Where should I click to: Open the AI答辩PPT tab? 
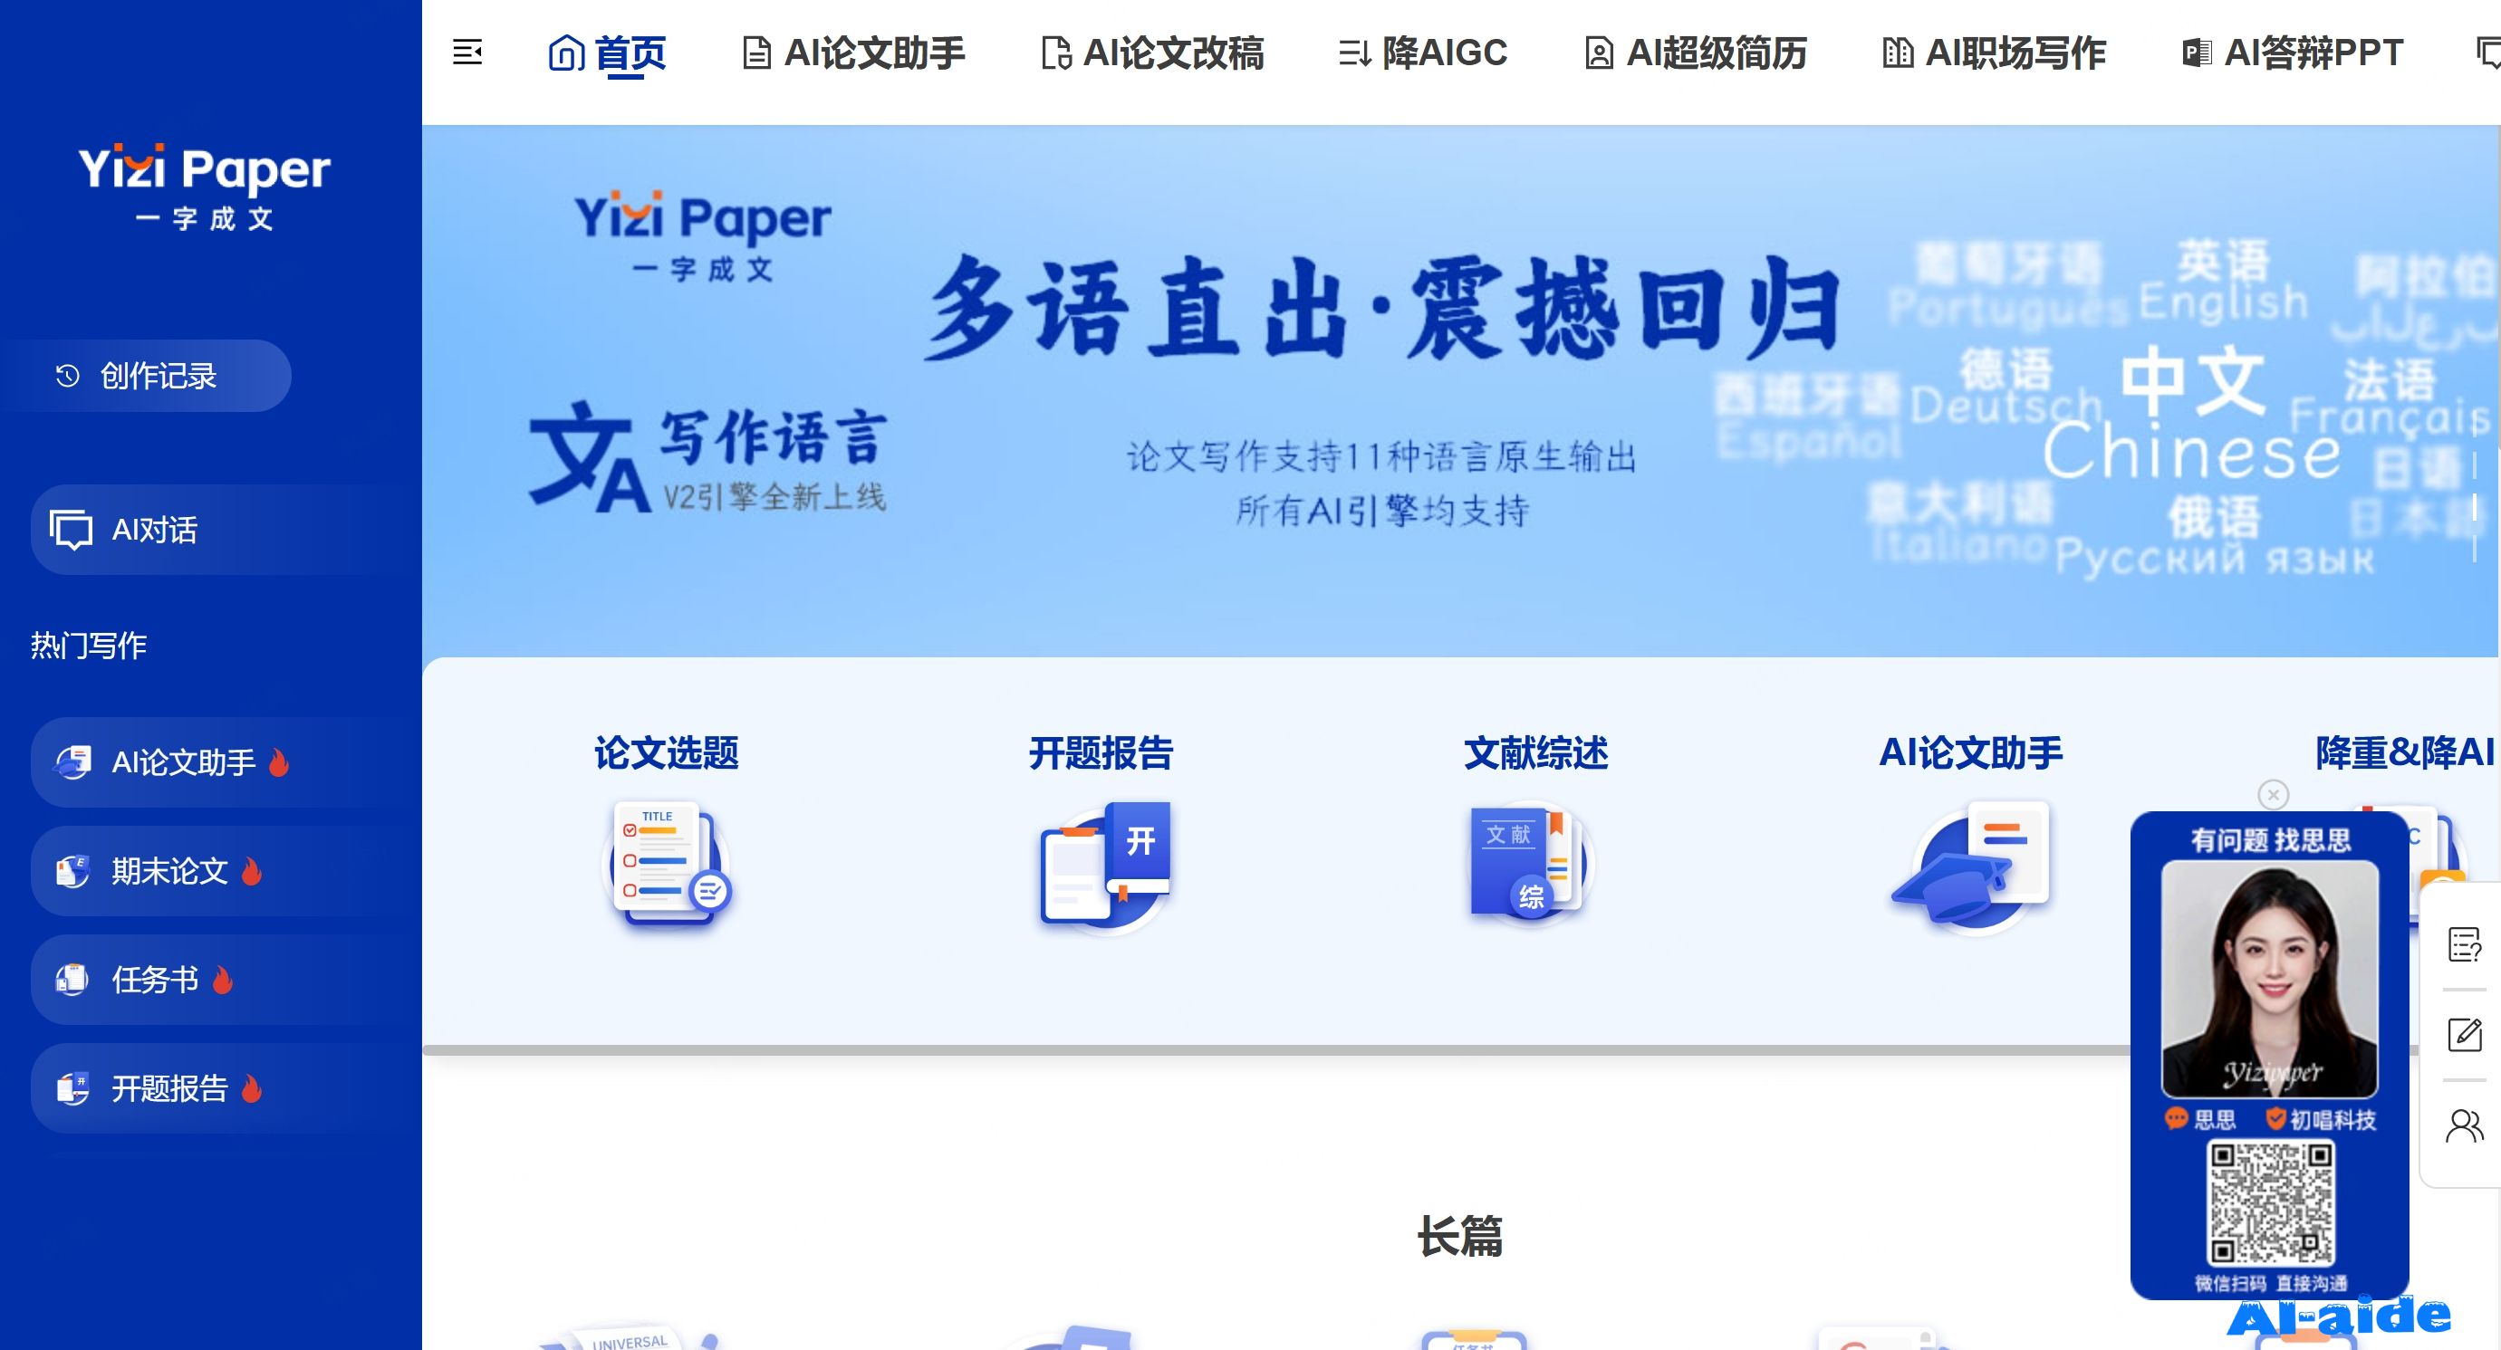2293,53
